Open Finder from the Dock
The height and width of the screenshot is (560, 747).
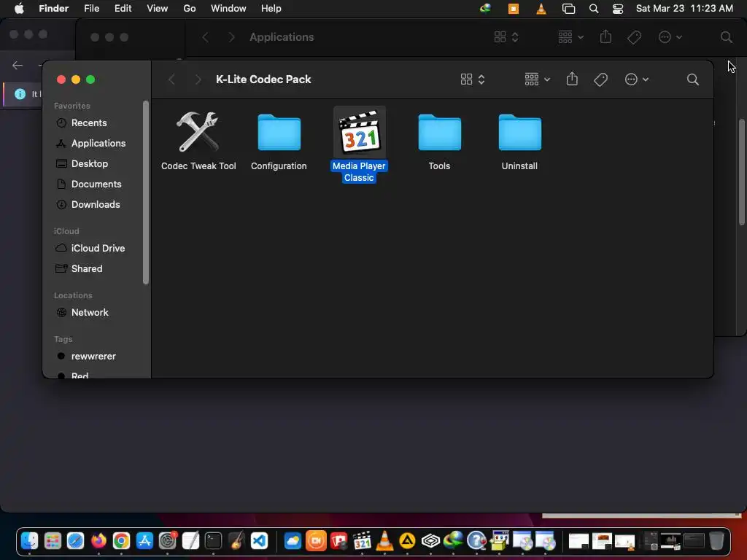tap(29, 541)
